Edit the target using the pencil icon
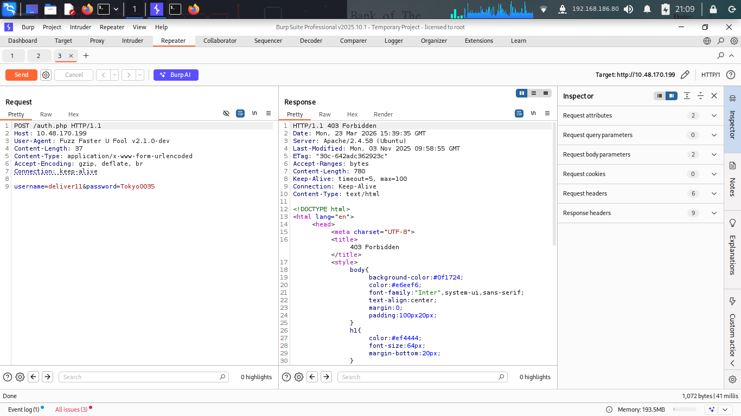This screenshot has width=741, height=416. click(x=685, y=75)
